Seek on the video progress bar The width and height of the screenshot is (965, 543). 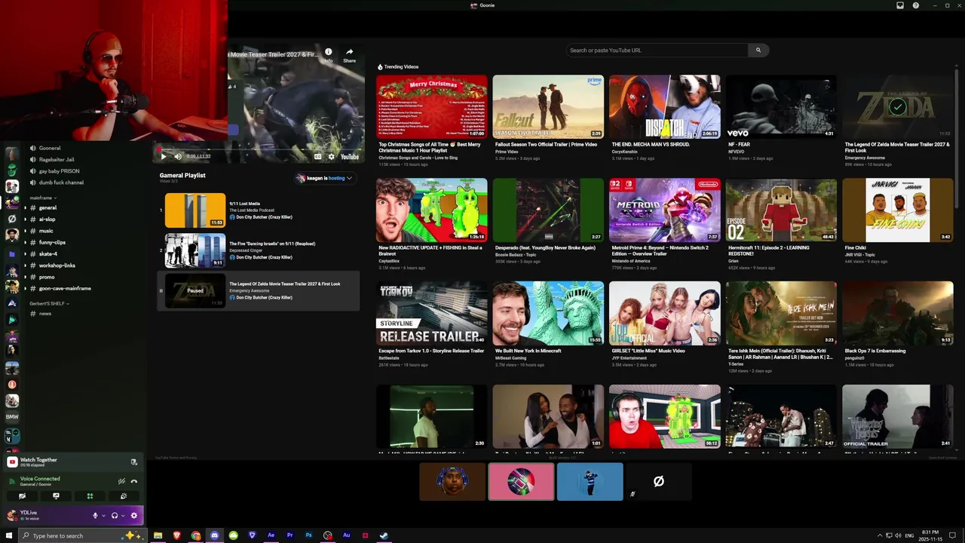click(260, 149)
